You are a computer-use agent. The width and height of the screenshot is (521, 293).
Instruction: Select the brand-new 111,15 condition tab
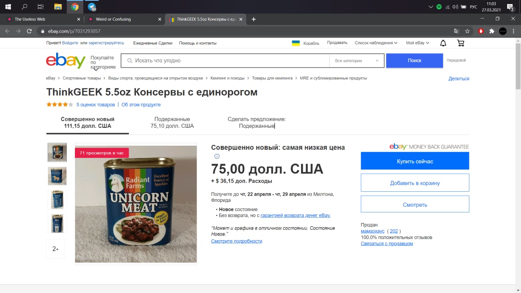88,122
